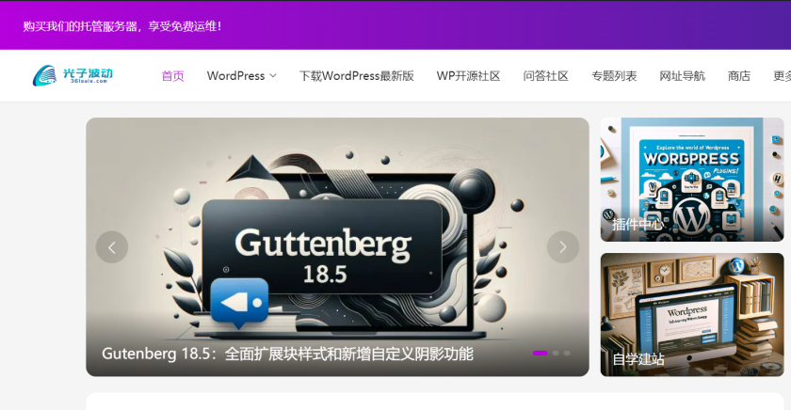The width and height of the screenshot is (791, 410).
Task: Go to WP开源社区 page
Action: [x=468, y=76]
